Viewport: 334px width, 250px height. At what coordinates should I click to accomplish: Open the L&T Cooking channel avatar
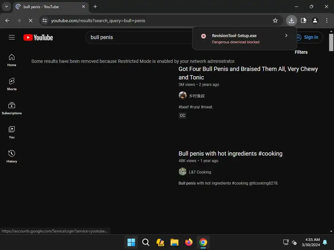(x=183, y=172)
